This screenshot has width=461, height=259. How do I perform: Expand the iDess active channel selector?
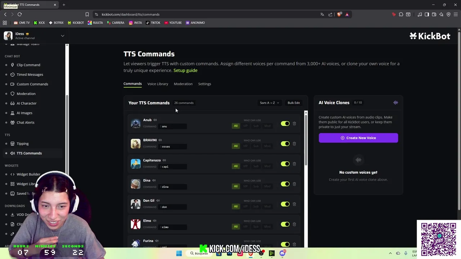(x=62, y=36)
